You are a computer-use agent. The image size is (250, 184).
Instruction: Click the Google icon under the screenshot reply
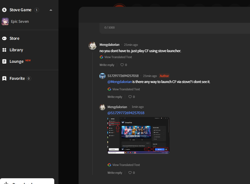click(109, 165)
